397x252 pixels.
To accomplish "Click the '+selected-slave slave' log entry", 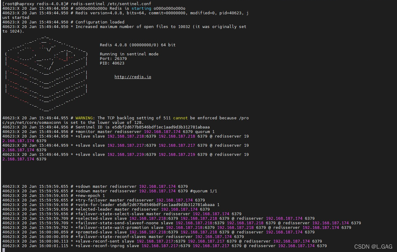I will pos(158,218).
